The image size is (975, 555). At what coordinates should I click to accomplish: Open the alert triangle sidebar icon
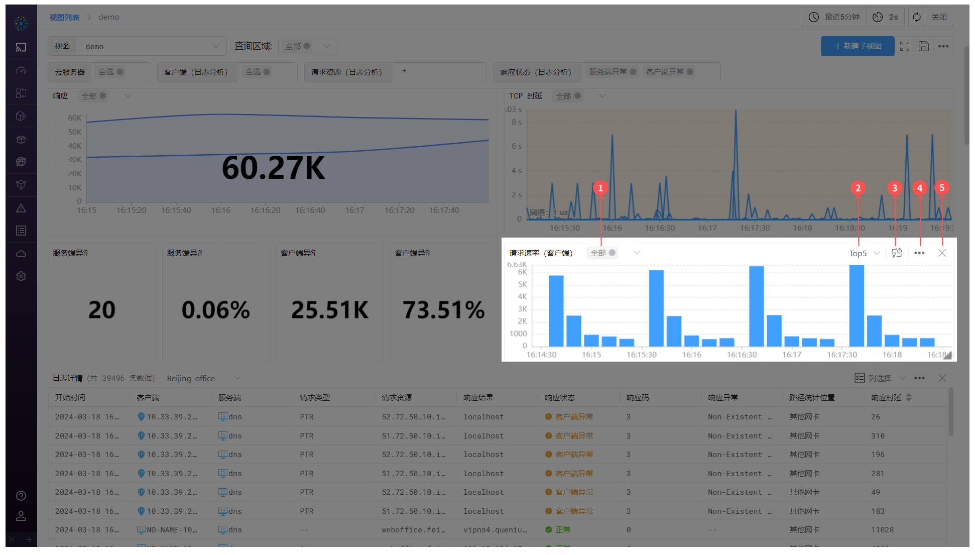(21, 208)
